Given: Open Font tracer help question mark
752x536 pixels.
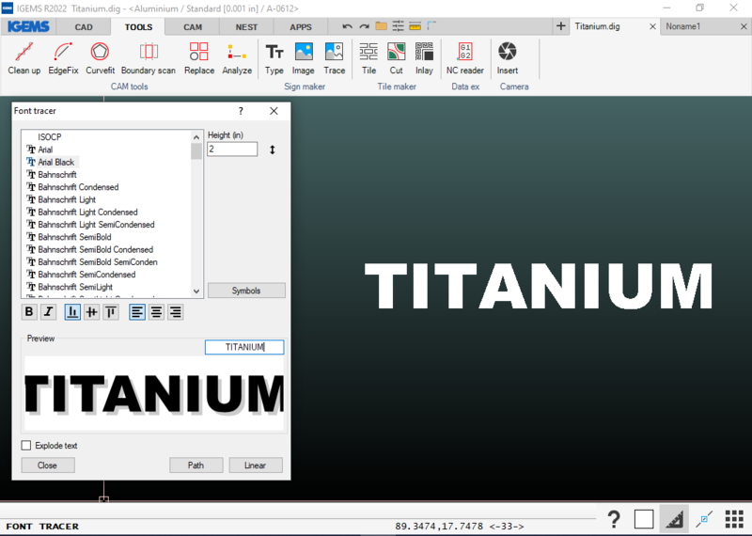Looking at the screenshot, I should (x=241, y=111).
